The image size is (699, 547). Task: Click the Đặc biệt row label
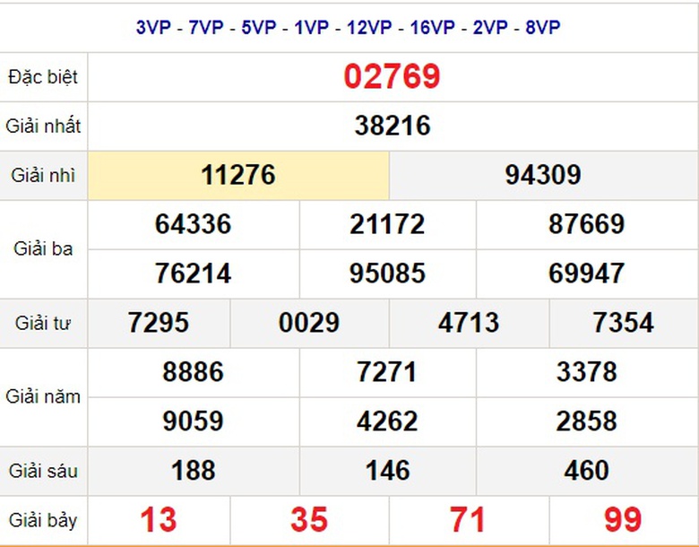(43, 77)
